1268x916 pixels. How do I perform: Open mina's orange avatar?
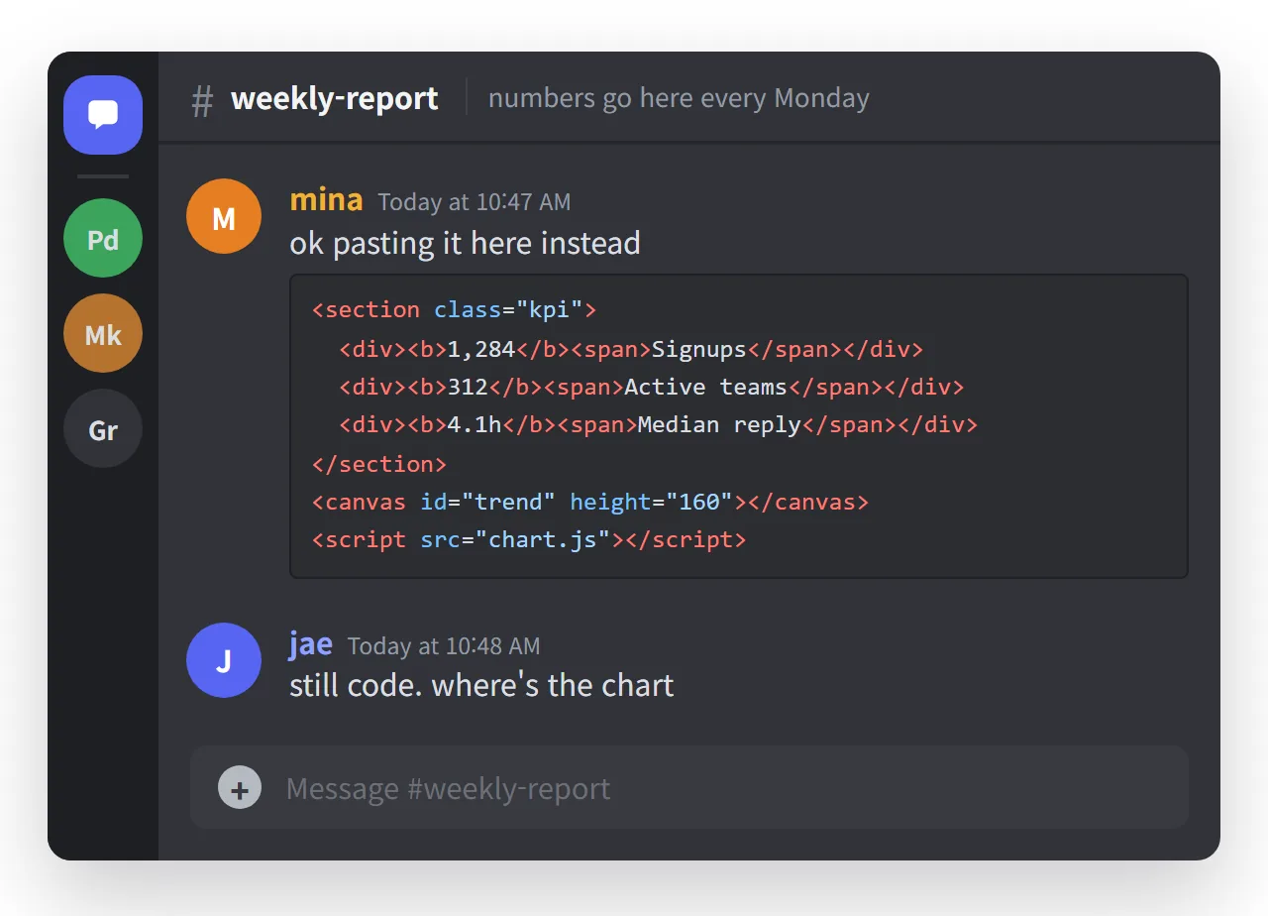pyautogui.click(x=224, y=216)
